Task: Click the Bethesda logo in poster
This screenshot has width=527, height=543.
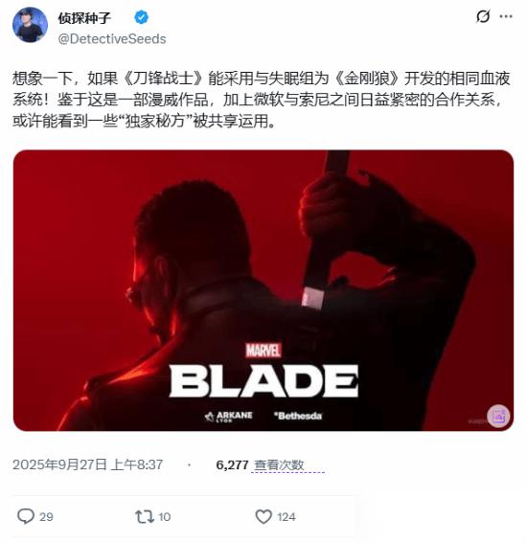Action: (298, 416)
